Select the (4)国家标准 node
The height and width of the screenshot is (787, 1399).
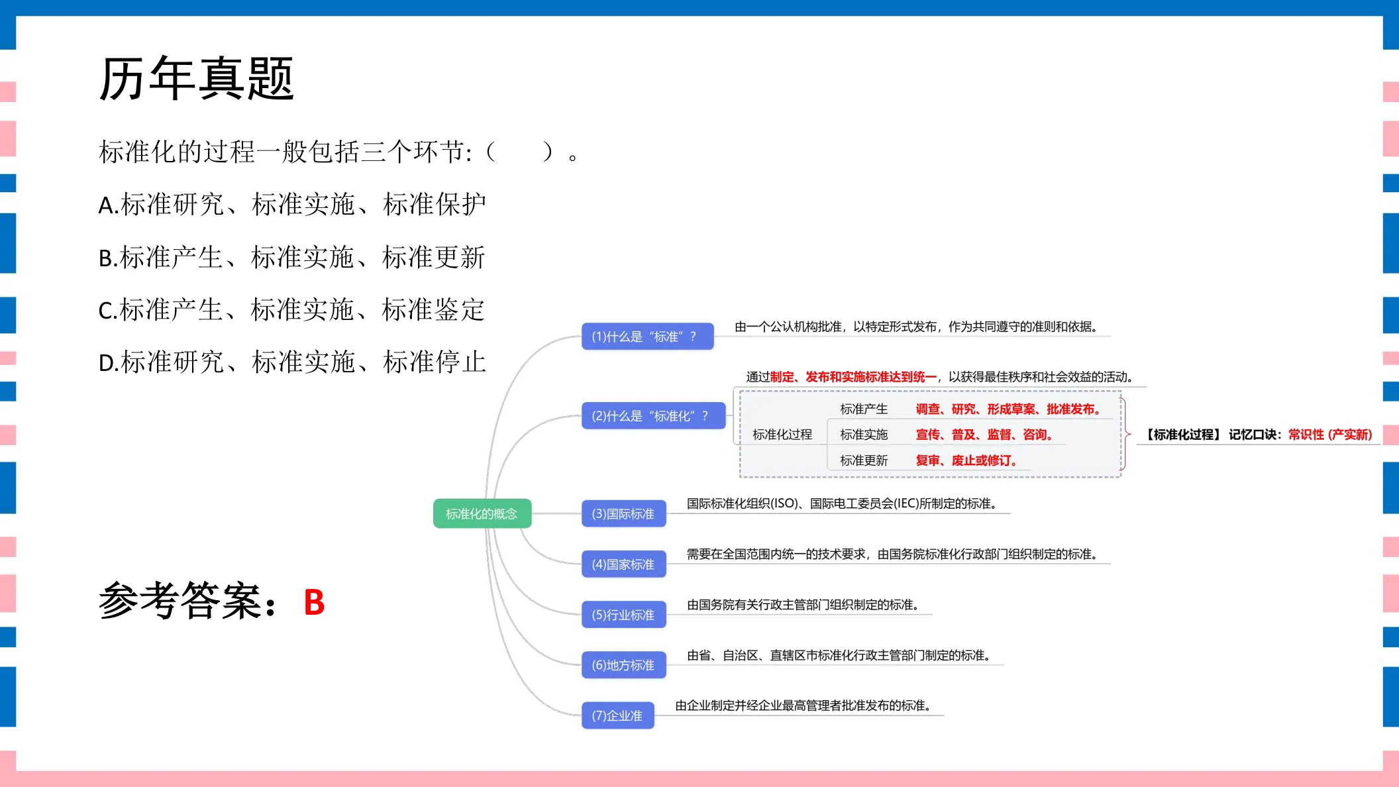pyautogui.click(x=624, y=564)
